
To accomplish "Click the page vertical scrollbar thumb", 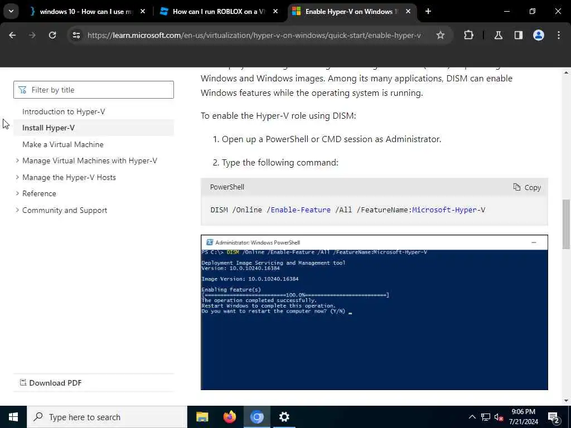I will (x=565, y=224).
